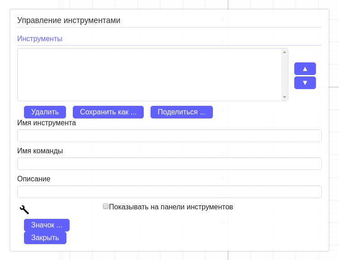Close dialog with 'Закрыть' button

[x=45, y=238]
